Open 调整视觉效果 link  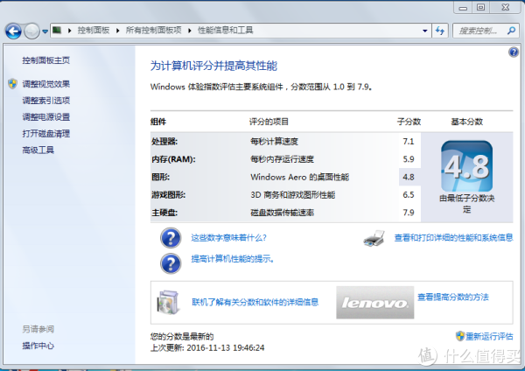coord(45,84)
